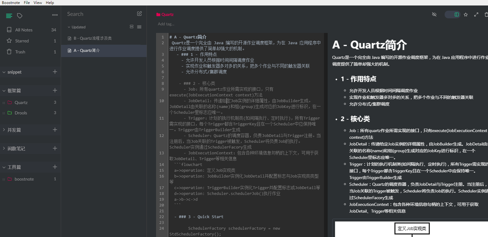This screenshot has height=237, width=488.
Task: Click preview bullet '允许分布式/集群调度'
Action: [x=369, y=104]
